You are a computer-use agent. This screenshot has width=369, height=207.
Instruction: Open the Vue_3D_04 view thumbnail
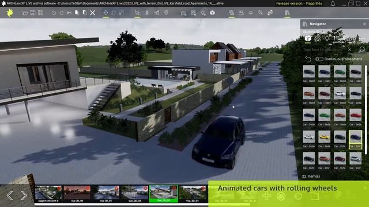pyautogui.click(x=193, y=194)
